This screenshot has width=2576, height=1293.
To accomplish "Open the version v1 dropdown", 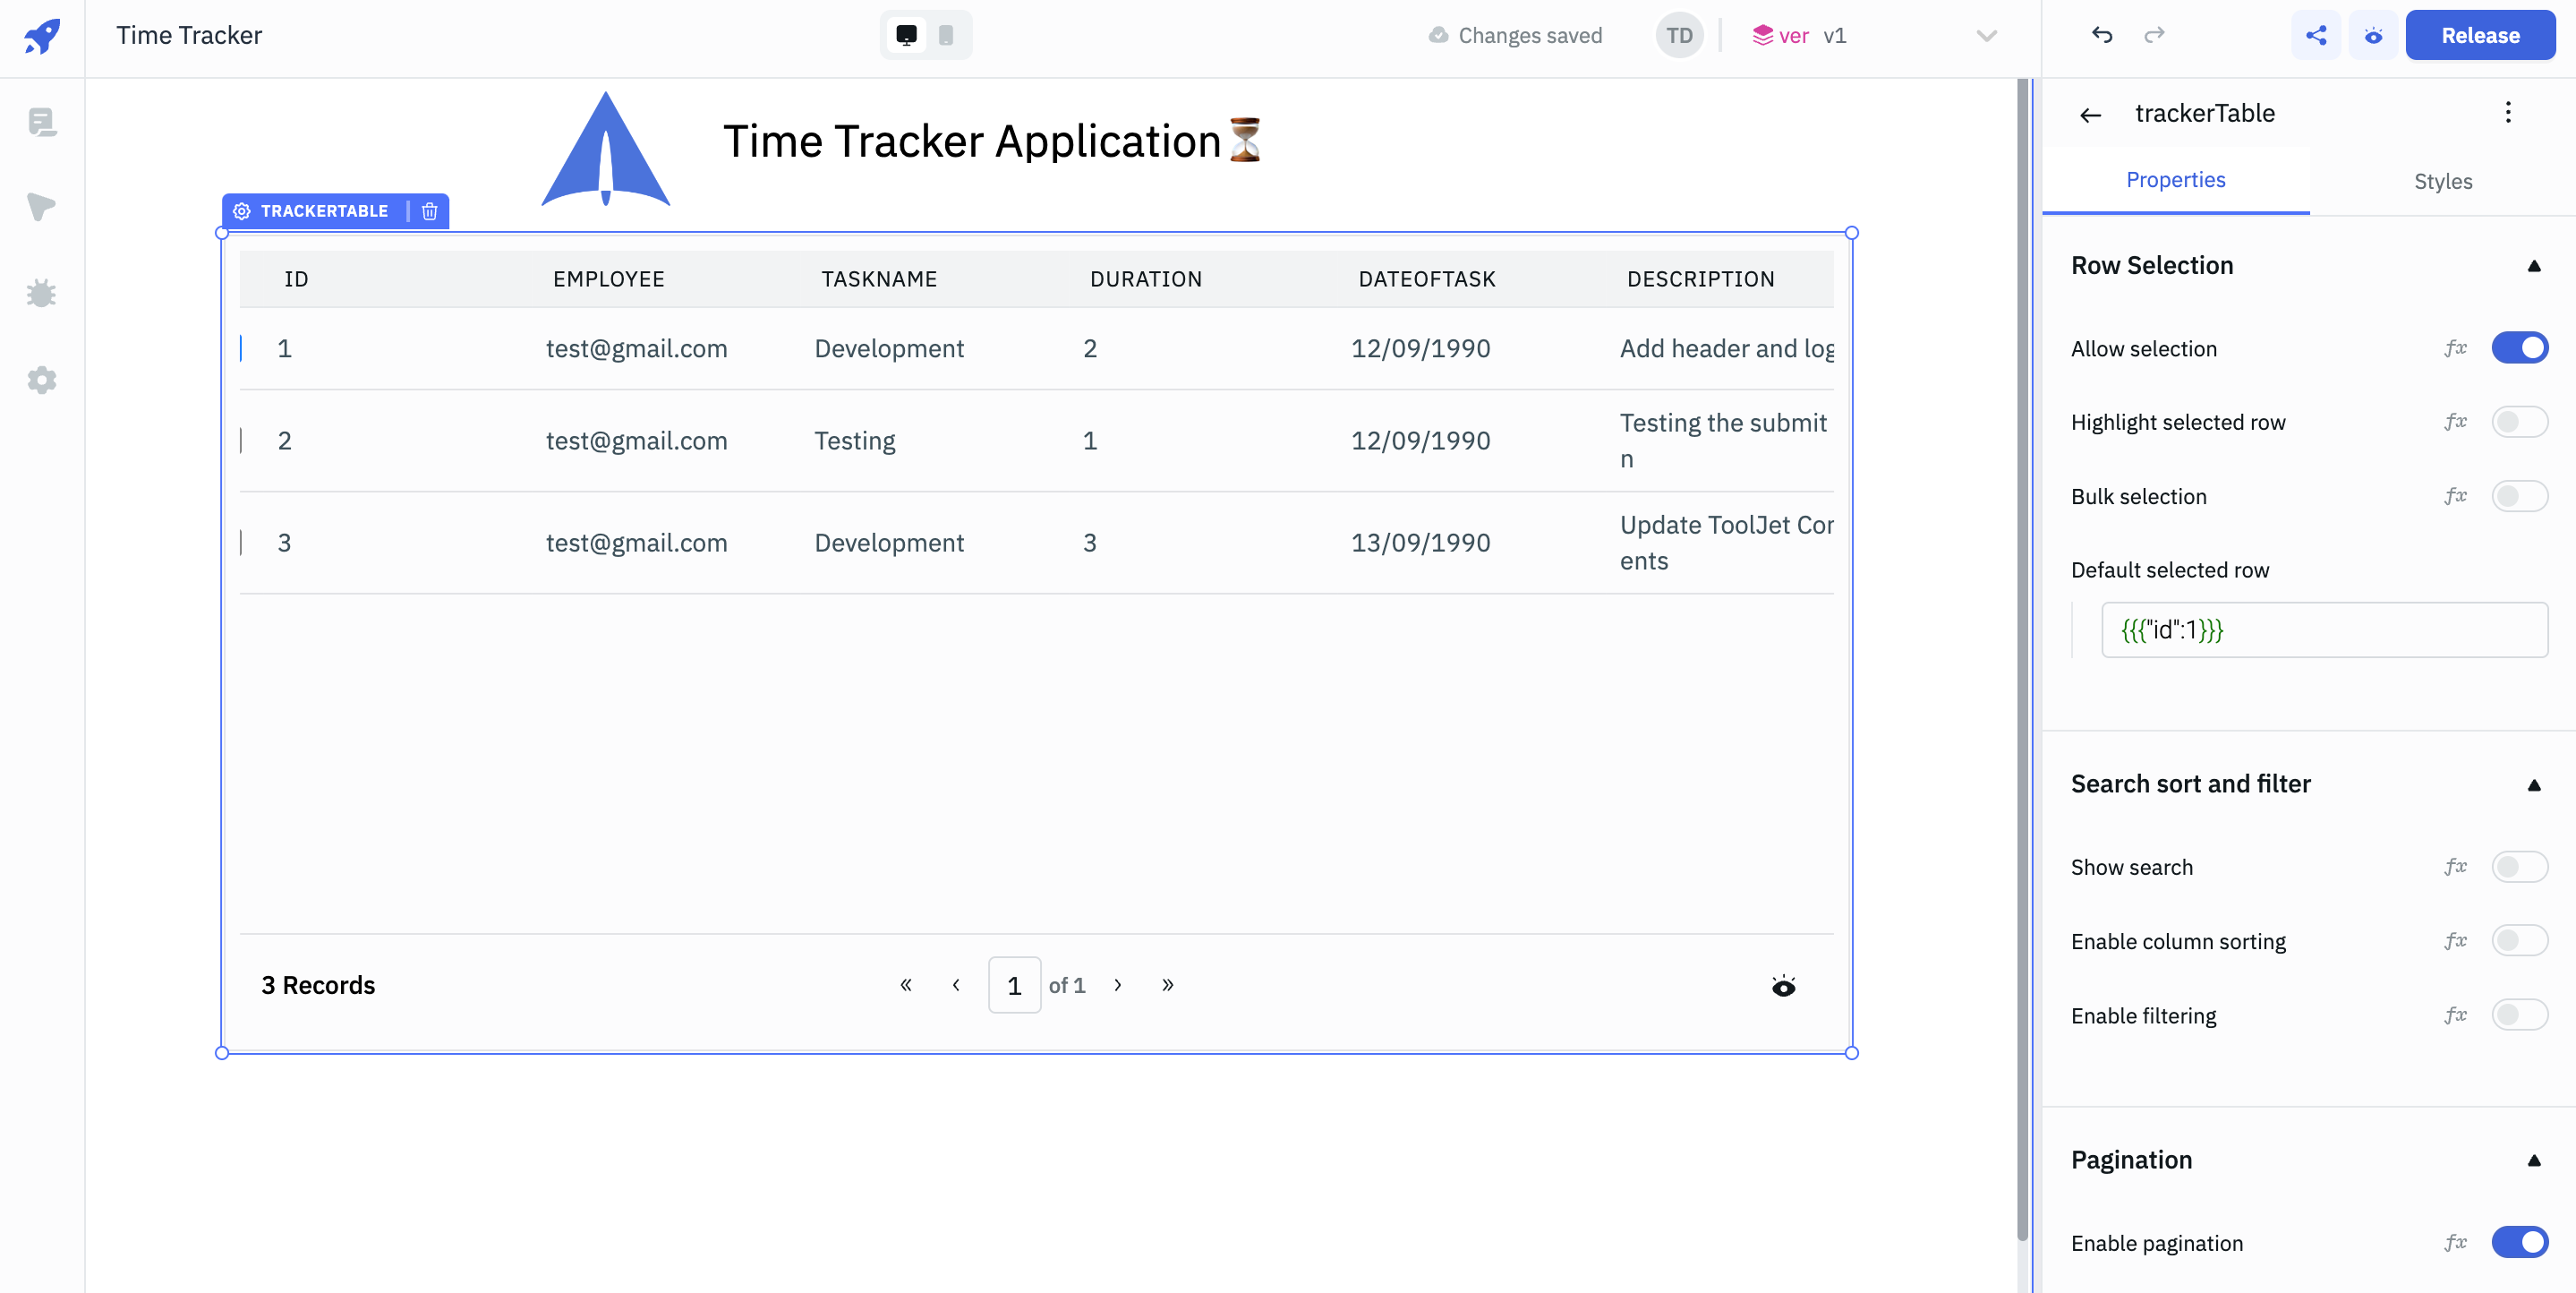I will (x=1985, y=36).
